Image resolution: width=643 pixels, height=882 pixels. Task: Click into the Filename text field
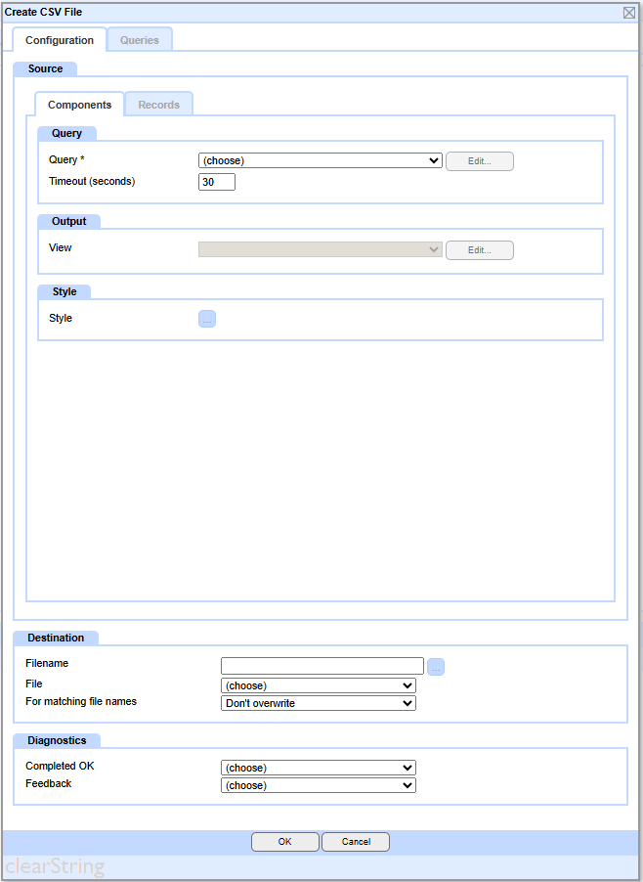point(321,666)
